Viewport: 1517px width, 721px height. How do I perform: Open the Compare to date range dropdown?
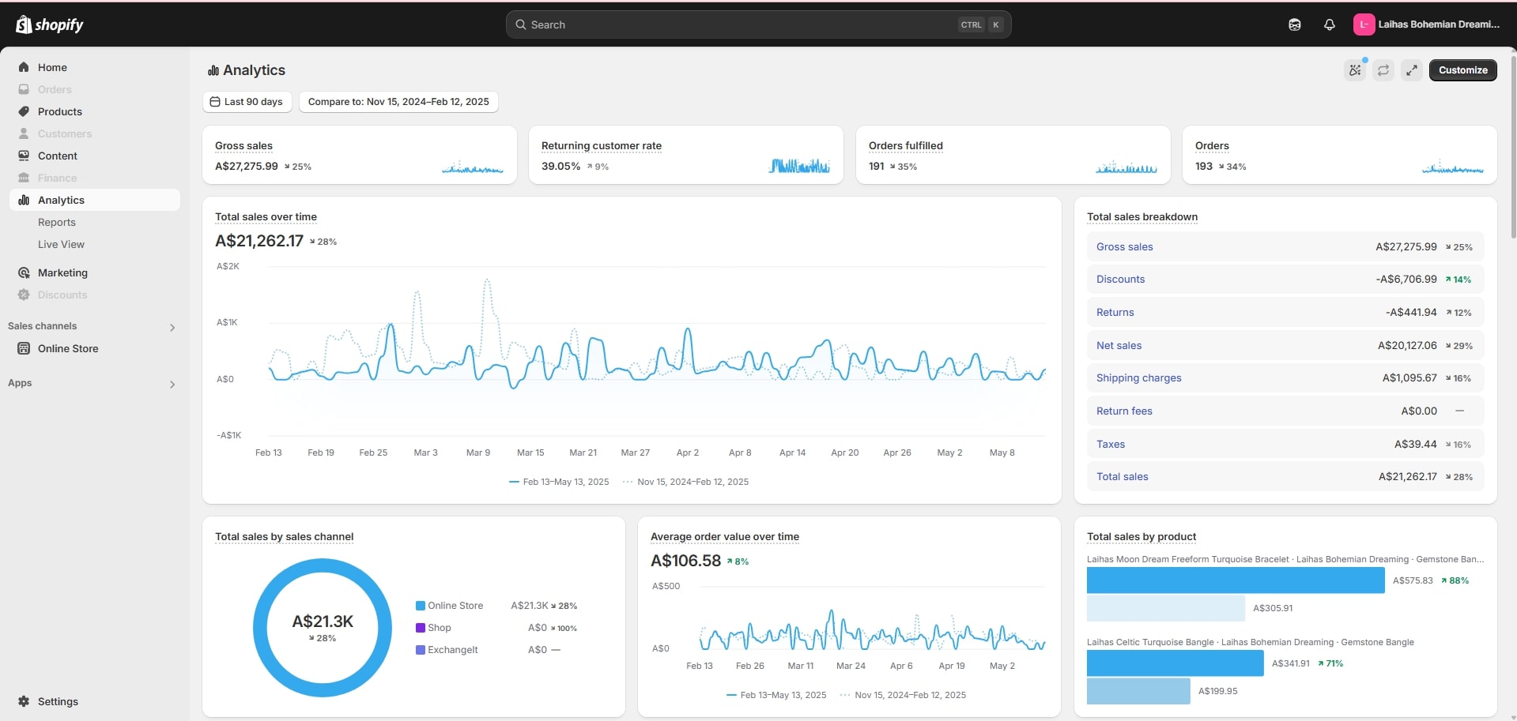398,102
